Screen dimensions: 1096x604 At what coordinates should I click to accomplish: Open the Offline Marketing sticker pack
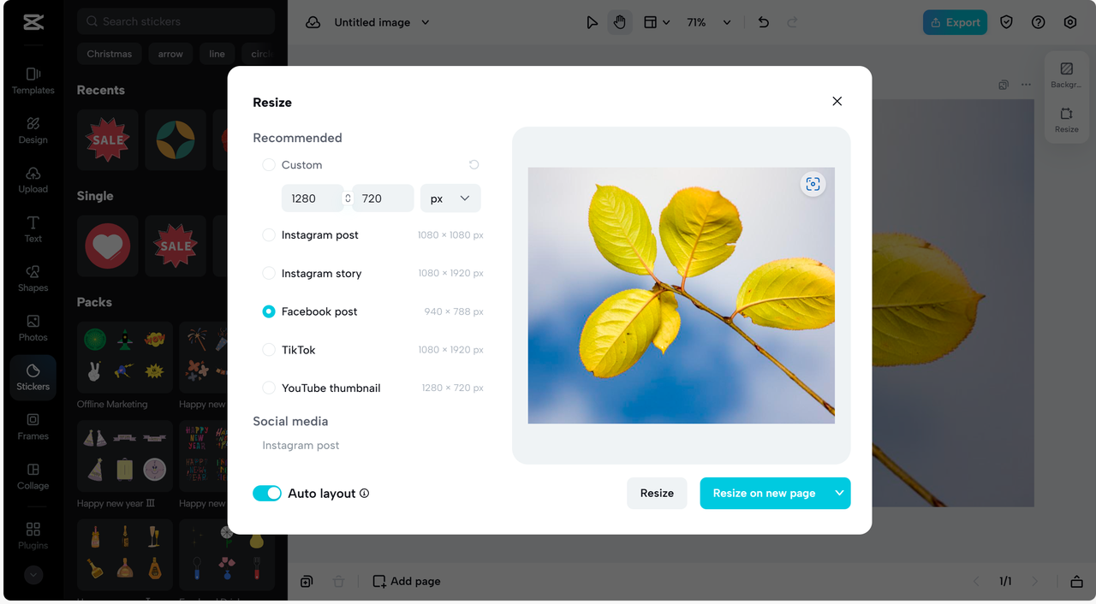(125, 357)
